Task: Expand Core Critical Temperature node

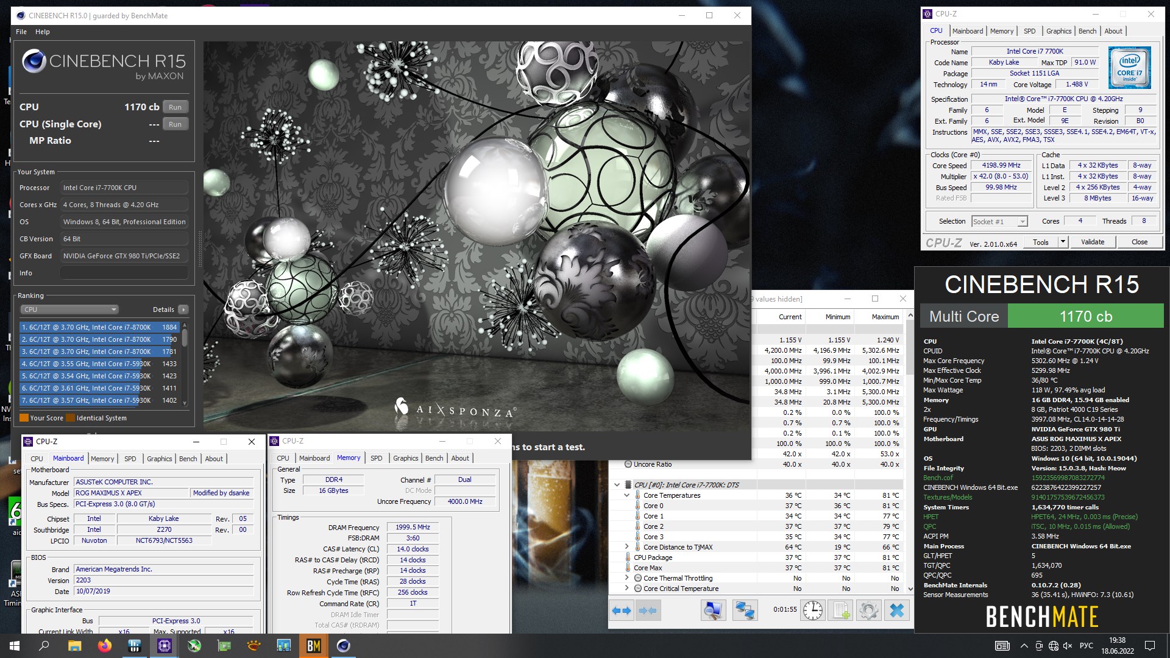Action: 626,589
